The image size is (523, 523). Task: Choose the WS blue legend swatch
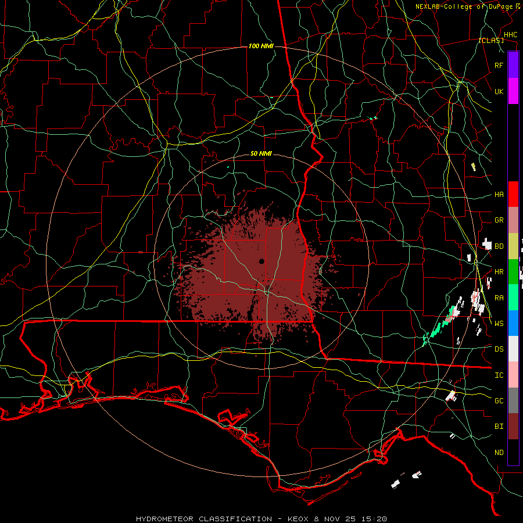tap(513, 323)
